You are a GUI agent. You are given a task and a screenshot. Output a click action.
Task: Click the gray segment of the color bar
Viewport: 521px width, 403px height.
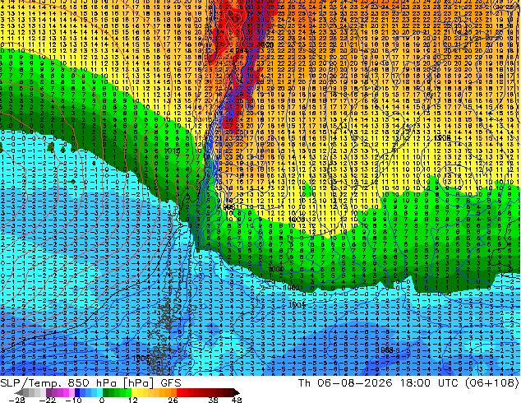coord(31,392)
